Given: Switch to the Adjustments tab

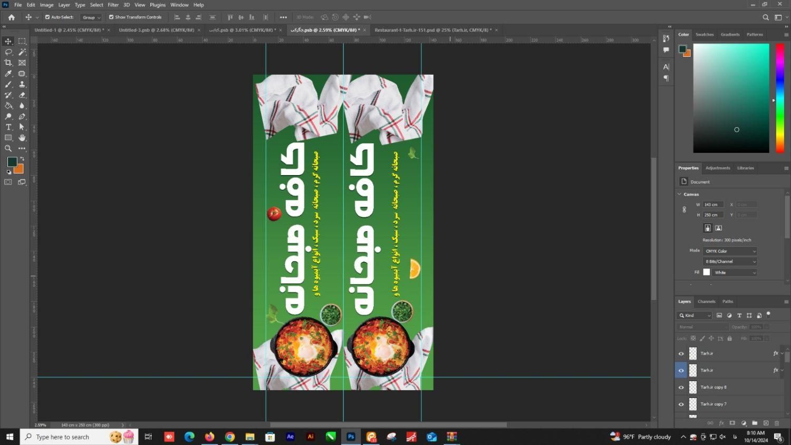Looking at the screenshot, I should [718, 168].
